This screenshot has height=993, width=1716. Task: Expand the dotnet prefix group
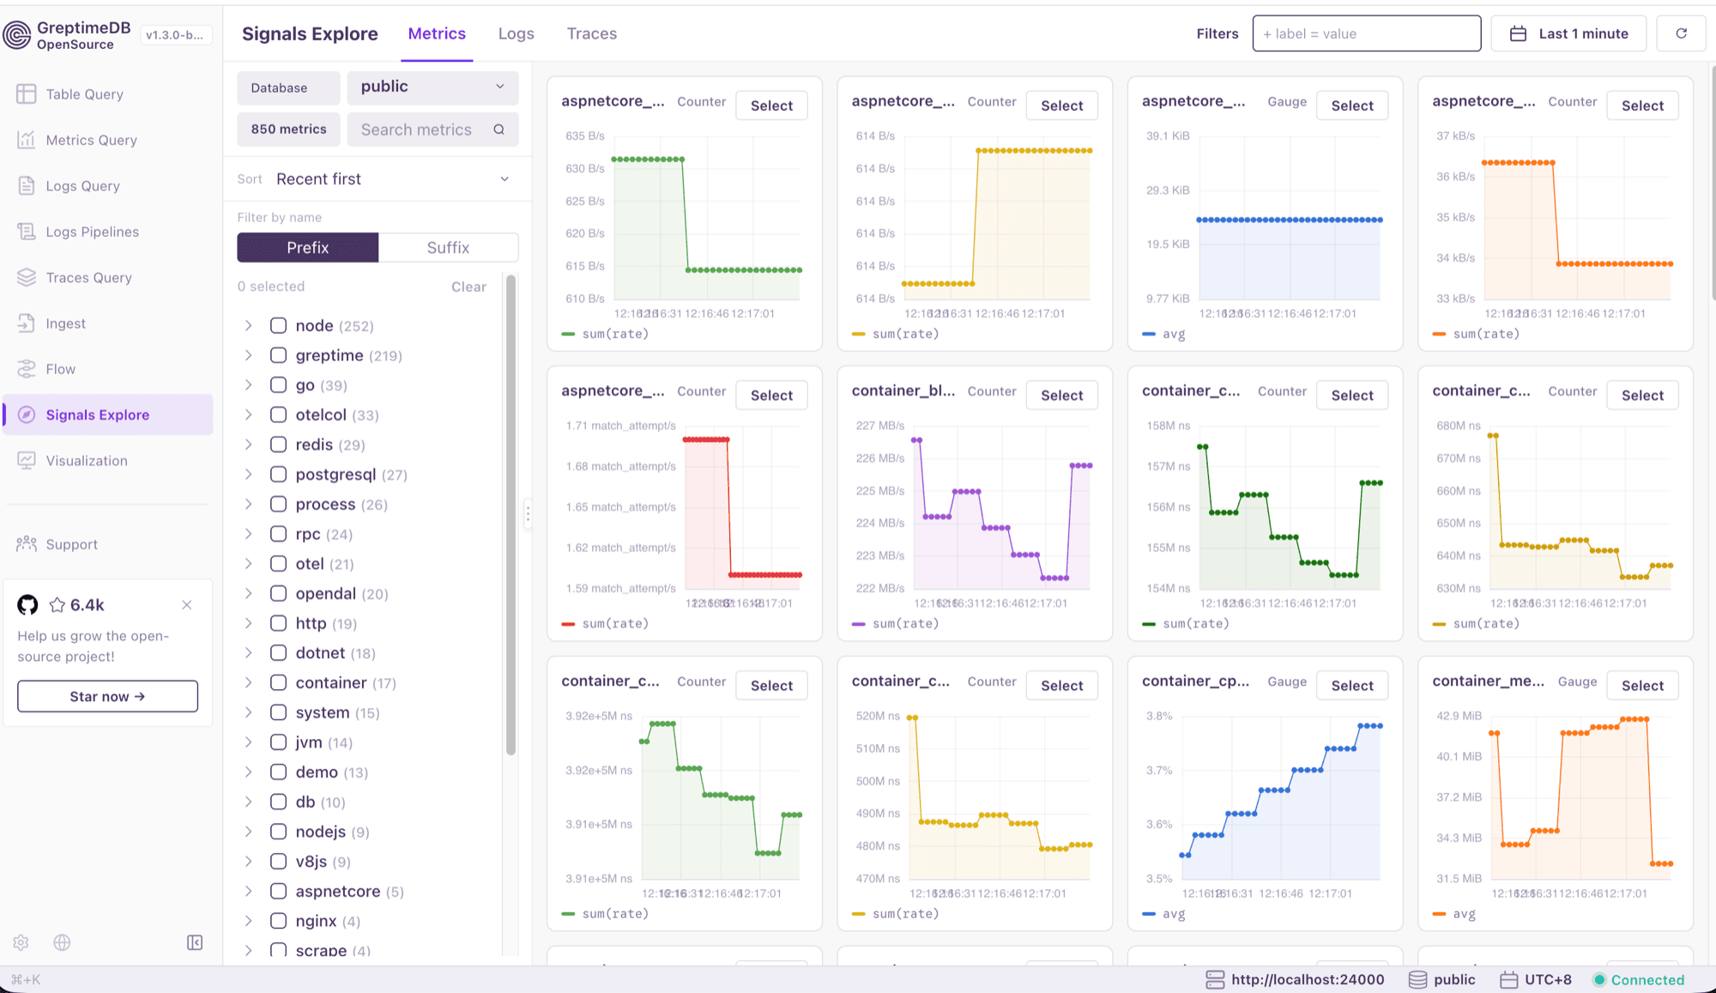(x=248, y=653)
